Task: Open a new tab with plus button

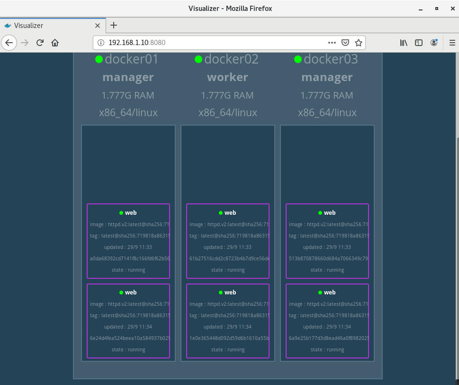Action: click(x=114, y=26)
